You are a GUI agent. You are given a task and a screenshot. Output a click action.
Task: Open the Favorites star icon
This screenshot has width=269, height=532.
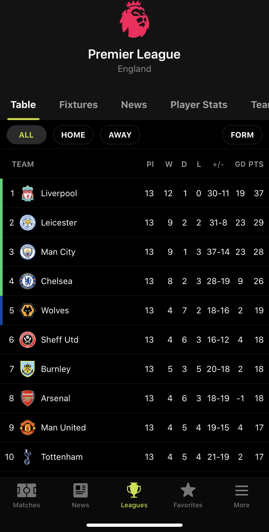pyautogui.click(x=188, y=490)
